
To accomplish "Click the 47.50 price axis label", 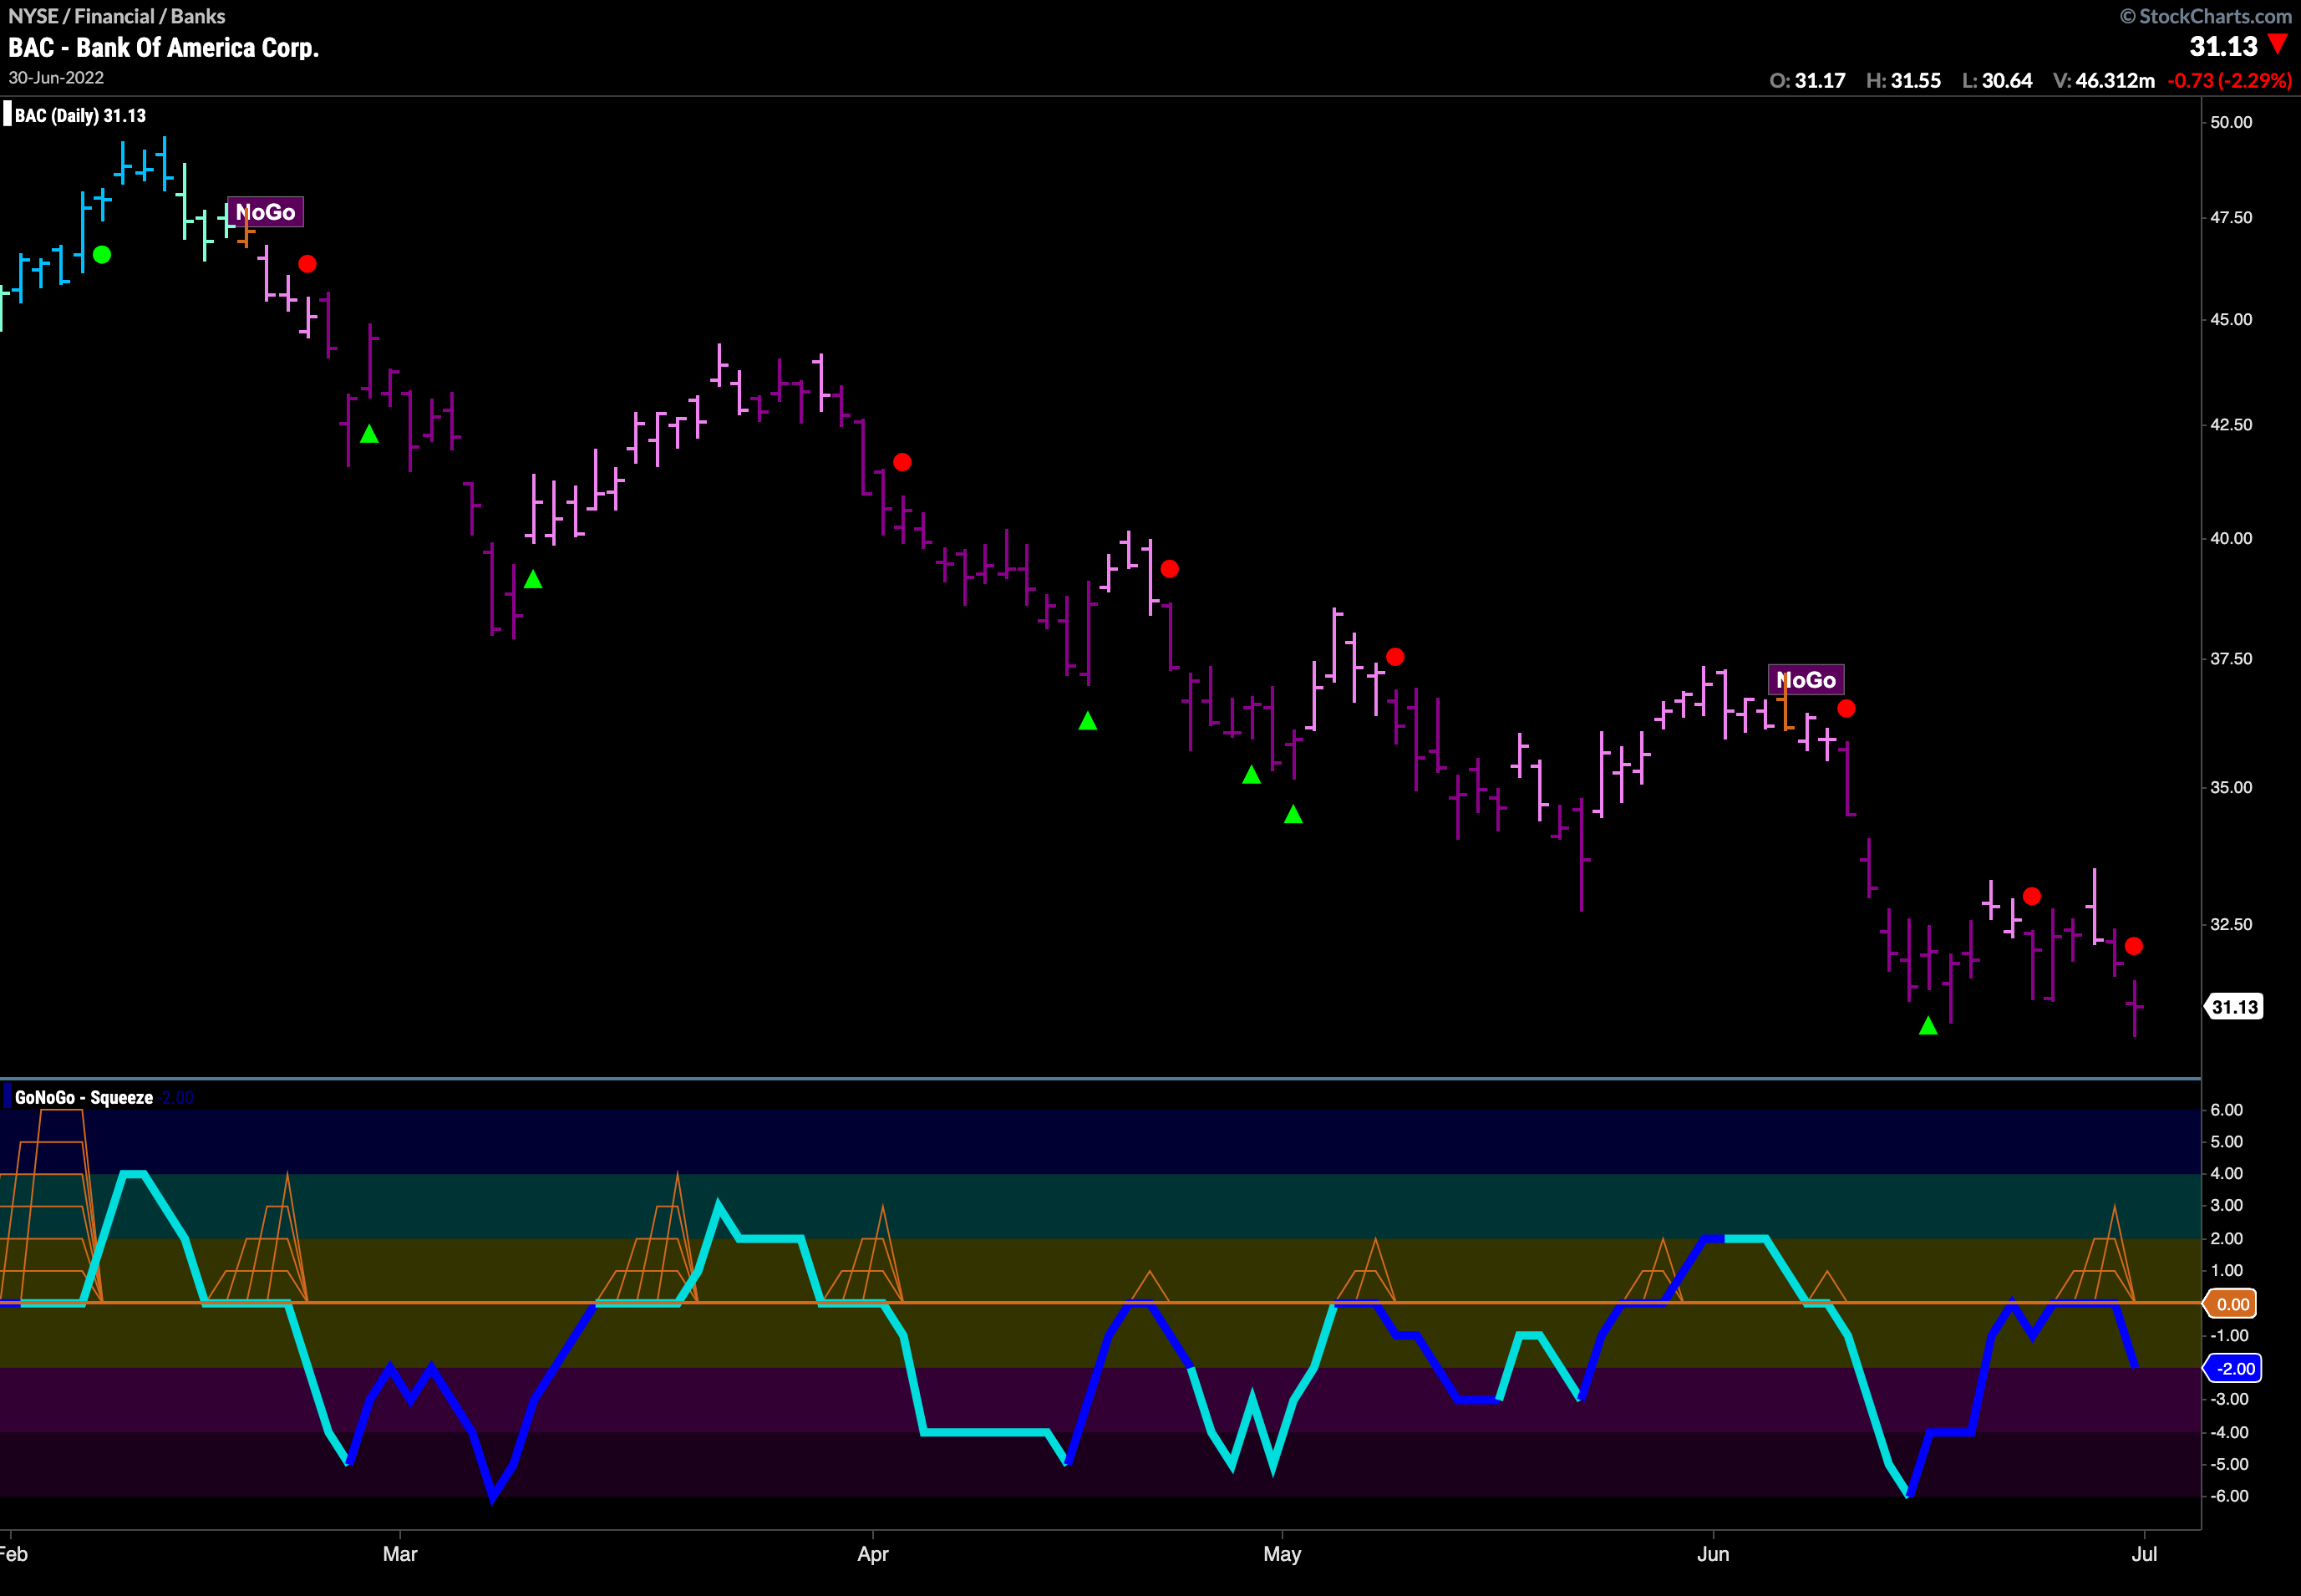I will 2231,217.
